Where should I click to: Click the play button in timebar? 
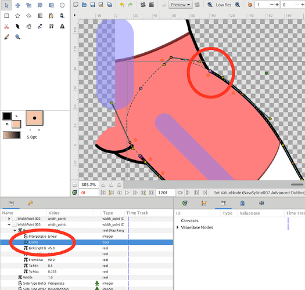point(127,193)
